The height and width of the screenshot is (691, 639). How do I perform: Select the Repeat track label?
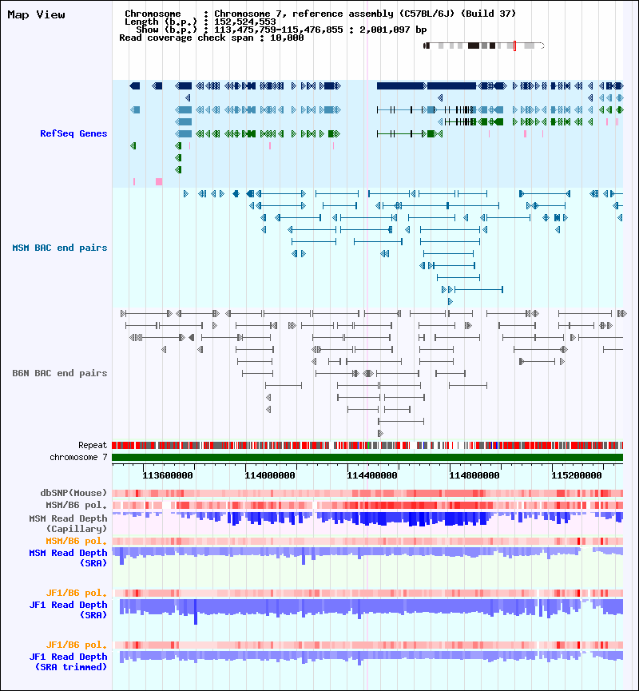click(x=93, y=445)
